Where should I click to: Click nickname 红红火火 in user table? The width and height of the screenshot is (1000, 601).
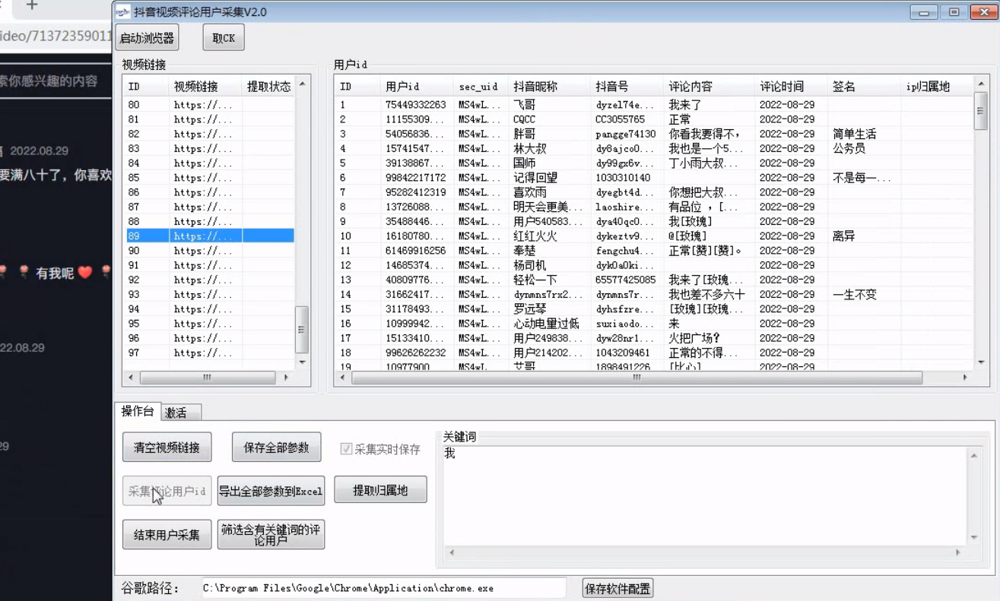(x=535, y=236)
